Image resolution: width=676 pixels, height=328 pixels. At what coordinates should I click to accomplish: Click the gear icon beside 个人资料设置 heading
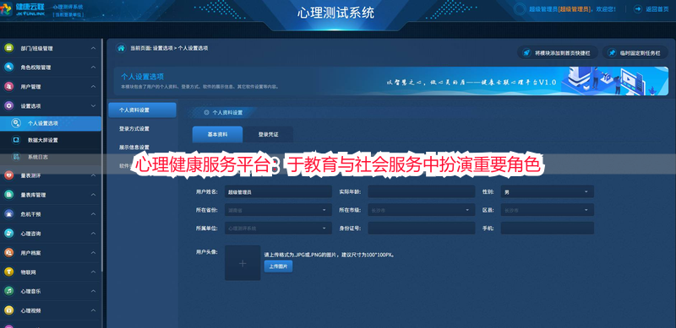tap(206, 112)
